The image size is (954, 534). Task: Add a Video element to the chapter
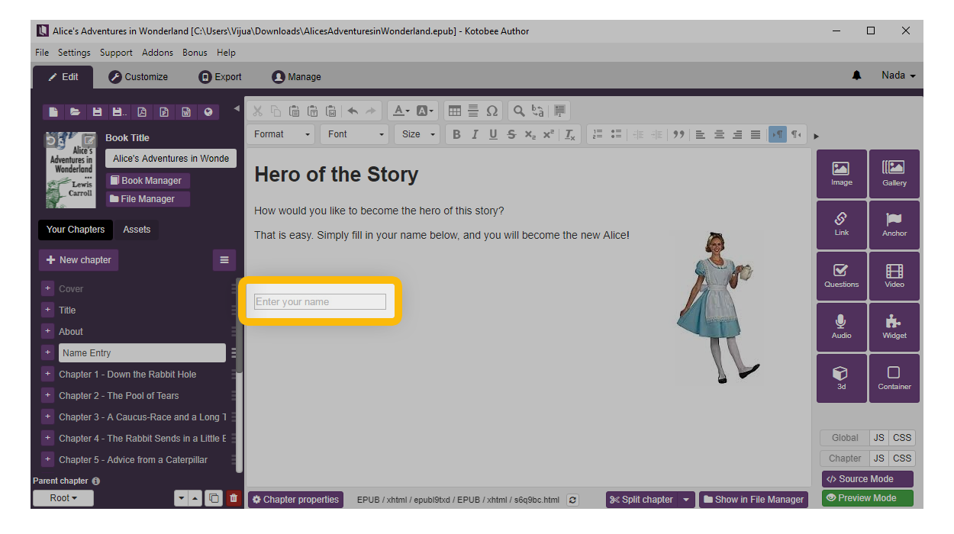click(x=894, y=276)
